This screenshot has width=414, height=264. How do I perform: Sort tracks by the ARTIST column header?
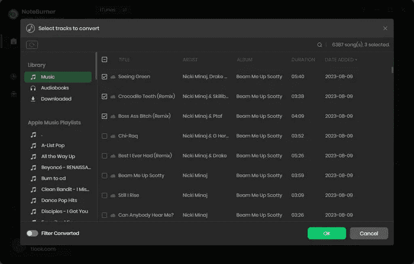point(190,60)
